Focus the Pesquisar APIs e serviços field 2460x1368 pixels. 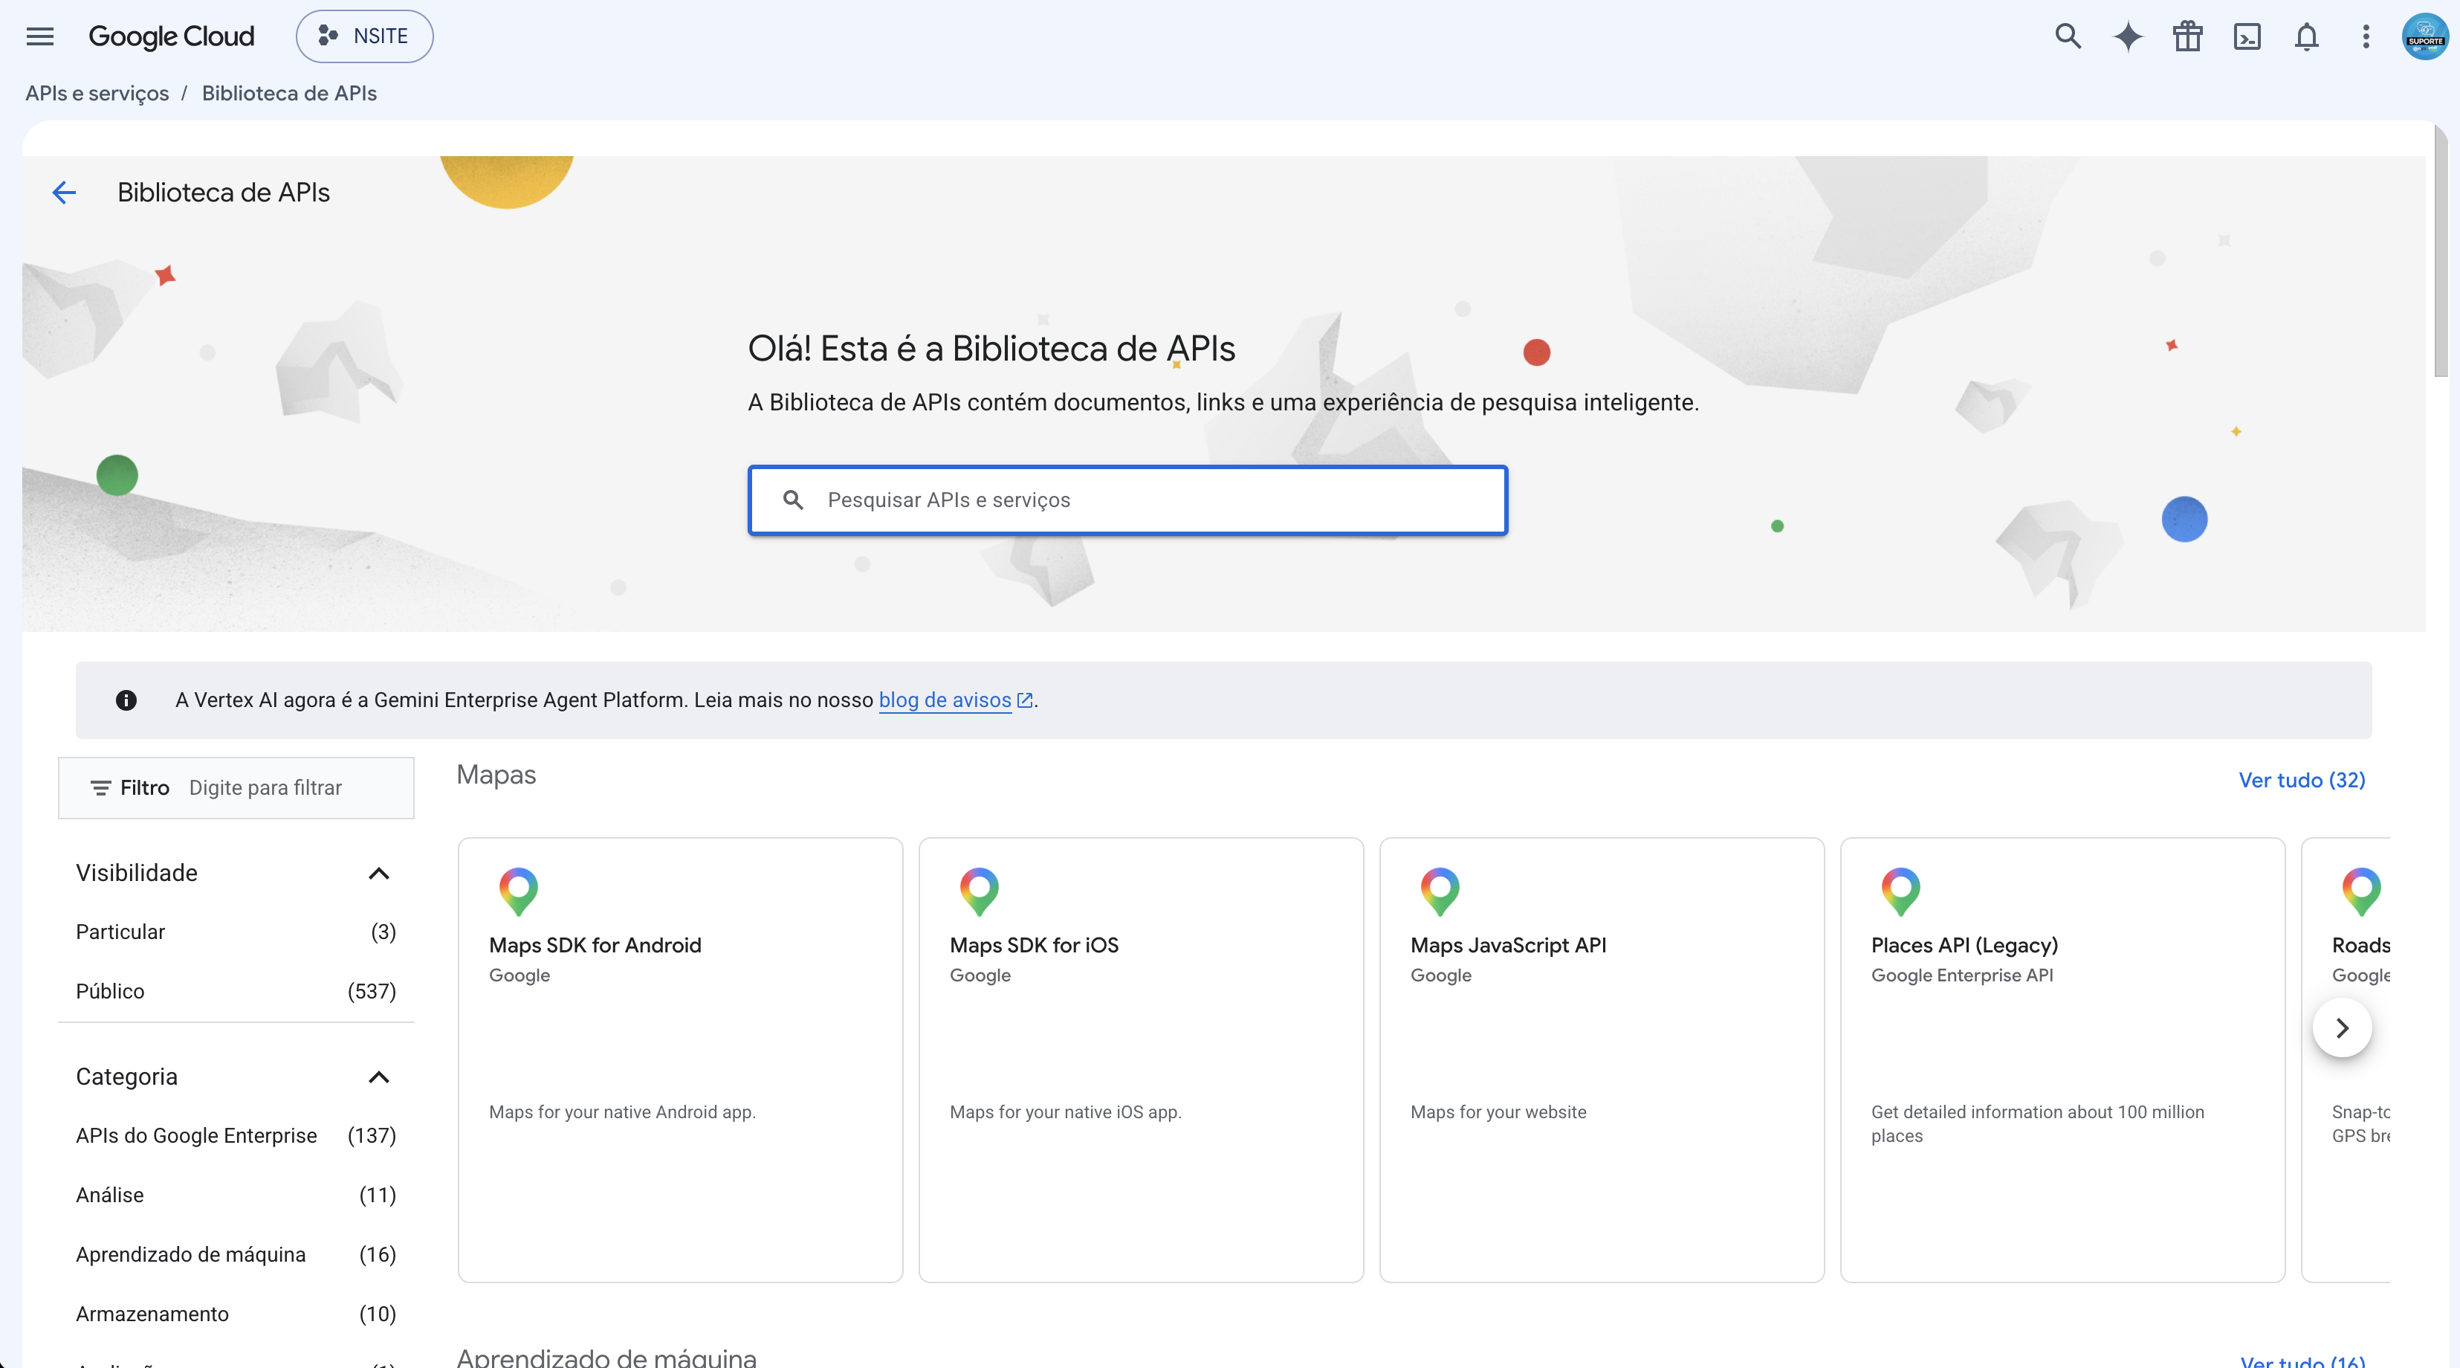(1128, 500)
